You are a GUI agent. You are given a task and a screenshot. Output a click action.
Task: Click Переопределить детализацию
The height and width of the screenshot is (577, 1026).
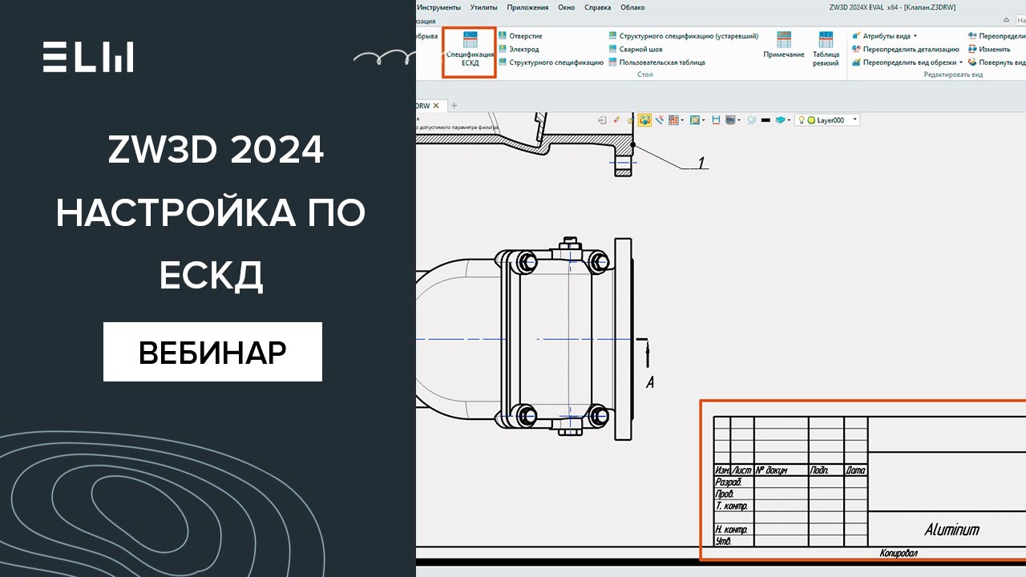(905, 49)
